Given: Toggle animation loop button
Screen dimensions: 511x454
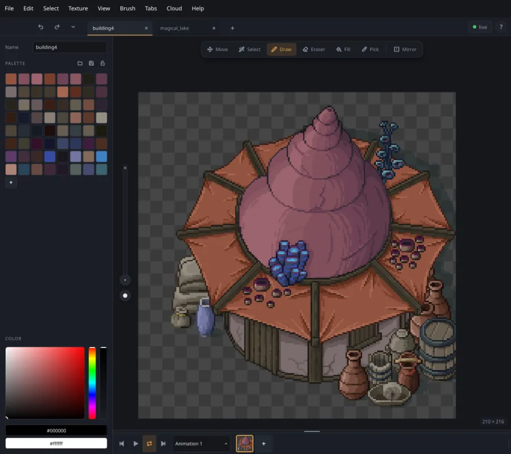Looking at the screenshot, I should pyautogui.click(x=149, y=444).
